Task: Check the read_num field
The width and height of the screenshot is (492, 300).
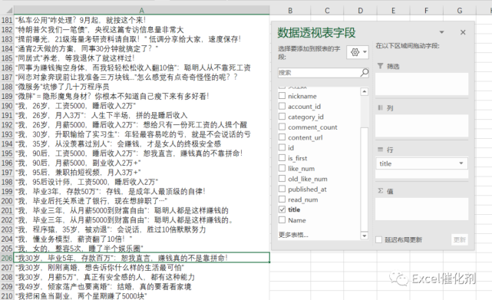Action: (x=282, y=199)
